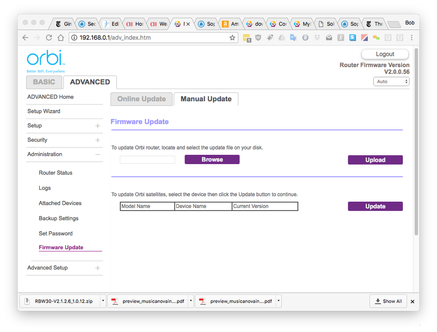
Task: Go back with the browser back arrow
Action: pyautogui.click(x=25, y=38)
